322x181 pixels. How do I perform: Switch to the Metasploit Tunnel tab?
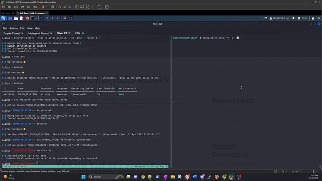[38, 33]
